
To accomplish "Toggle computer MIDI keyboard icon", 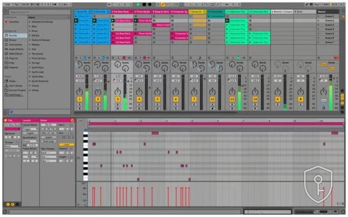I will coord(311,4).
